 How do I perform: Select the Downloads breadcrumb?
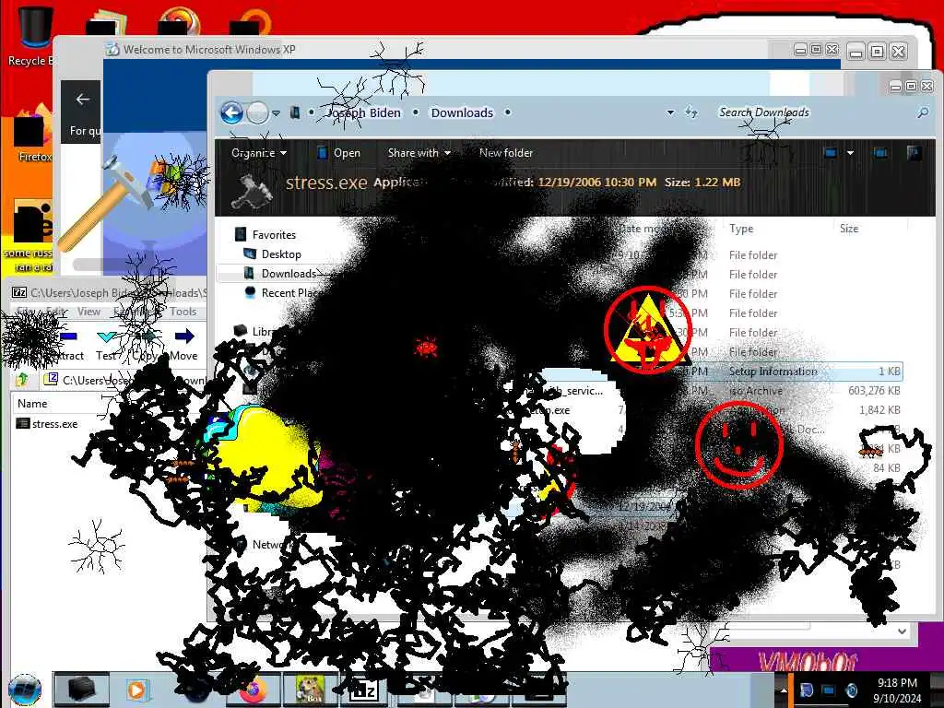pyautogui.click(x=462, y=112)
